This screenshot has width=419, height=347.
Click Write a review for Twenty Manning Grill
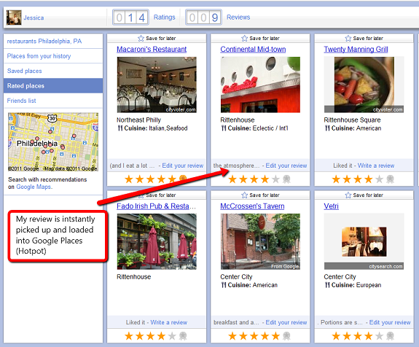pos(376,165)
